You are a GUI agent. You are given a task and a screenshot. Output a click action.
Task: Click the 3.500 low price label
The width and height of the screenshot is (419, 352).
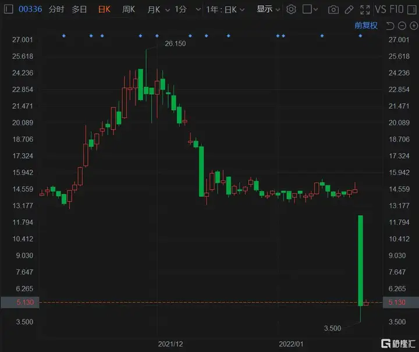click(332, 328)
